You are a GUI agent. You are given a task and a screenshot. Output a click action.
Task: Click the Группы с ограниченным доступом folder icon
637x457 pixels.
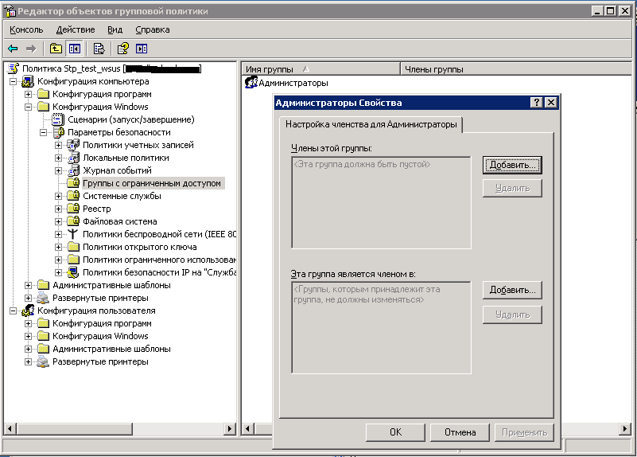click(x=73, y=183)
